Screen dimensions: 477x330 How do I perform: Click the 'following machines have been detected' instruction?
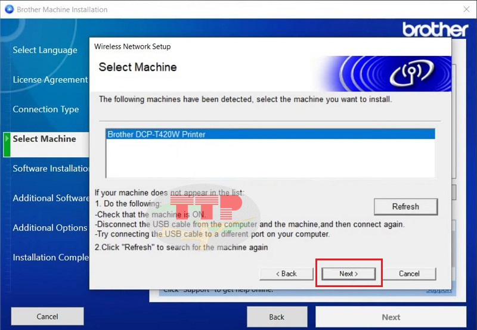[246, 99]
